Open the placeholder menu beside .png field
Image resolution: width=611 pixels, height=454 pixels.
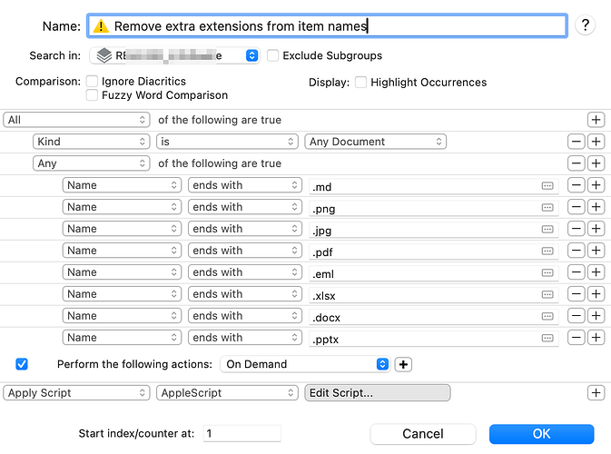click(547, 207)
